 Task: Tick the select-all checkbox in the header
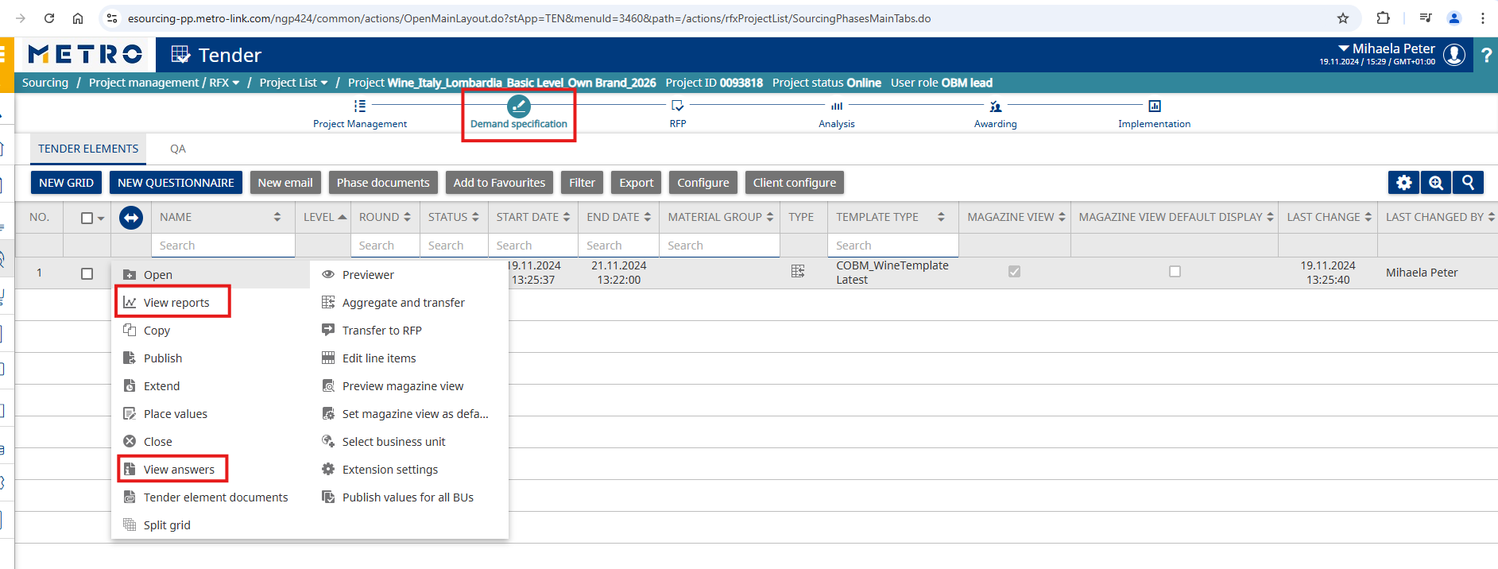[x=87, y=218]
